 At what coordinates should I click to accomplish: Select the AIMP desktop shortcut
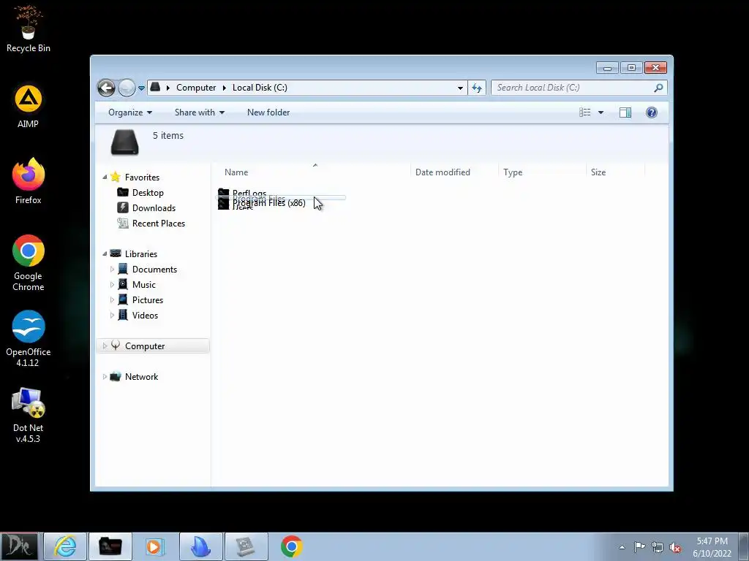(29, 107)
